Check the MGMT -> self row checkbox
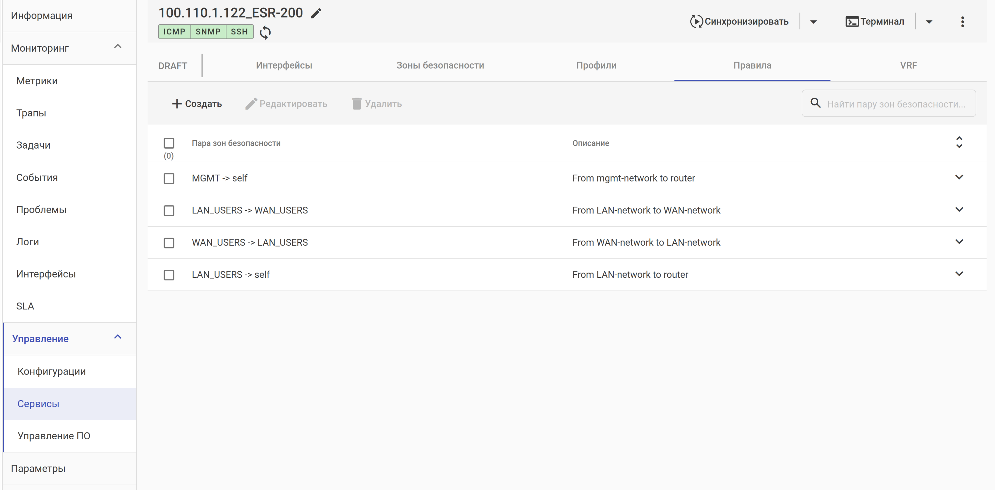 [169, 179]
